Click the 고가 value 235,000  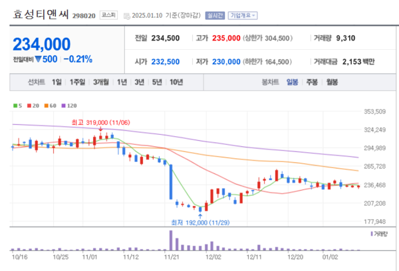tap(226, 38)
